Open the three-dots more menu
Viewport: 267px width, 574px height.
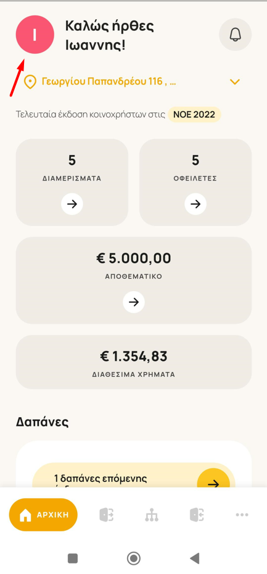tap(242, 515)
